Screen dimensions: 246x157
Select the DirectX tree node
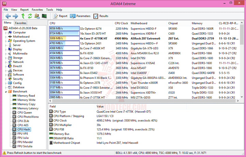click(17, 66)
